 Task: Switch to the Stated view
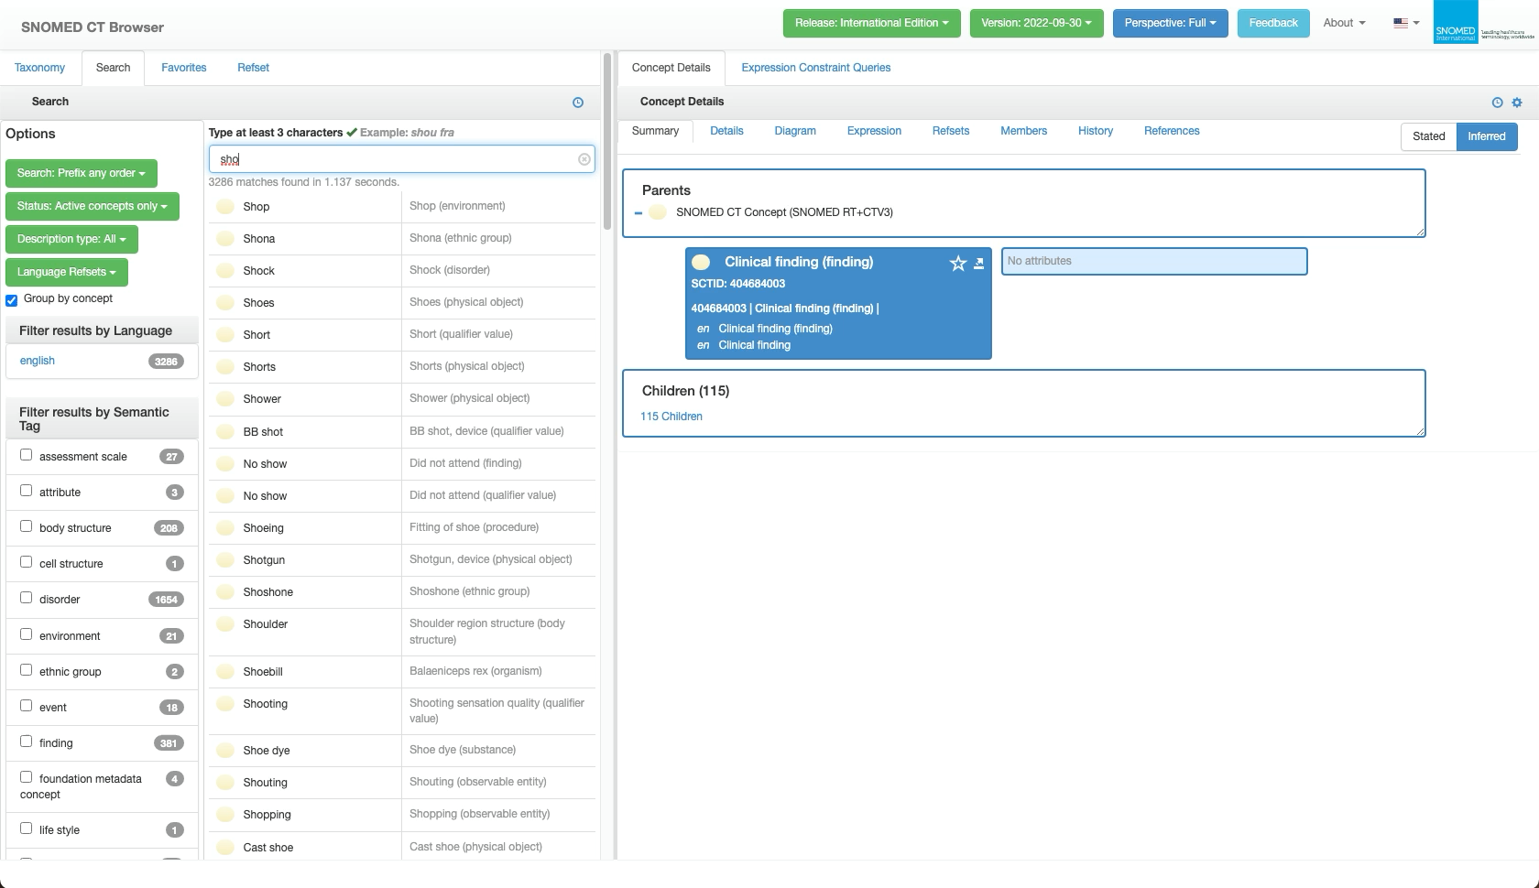(1428, 136)
